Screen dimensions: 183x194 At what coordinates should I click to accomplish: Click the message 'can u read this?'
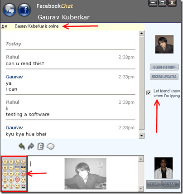pos(25,63)
